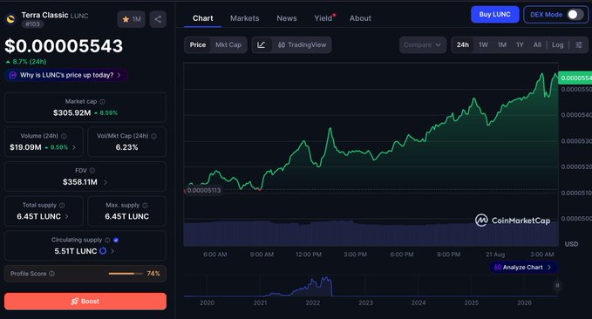Open chart settings sliders icon

[x=579, y=45]
